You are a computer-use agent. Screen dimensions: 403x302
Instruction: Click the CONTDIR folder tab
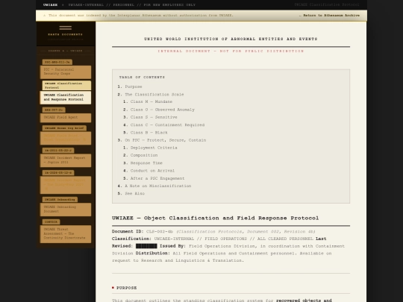pyautogui.click(x=51, y=221)
